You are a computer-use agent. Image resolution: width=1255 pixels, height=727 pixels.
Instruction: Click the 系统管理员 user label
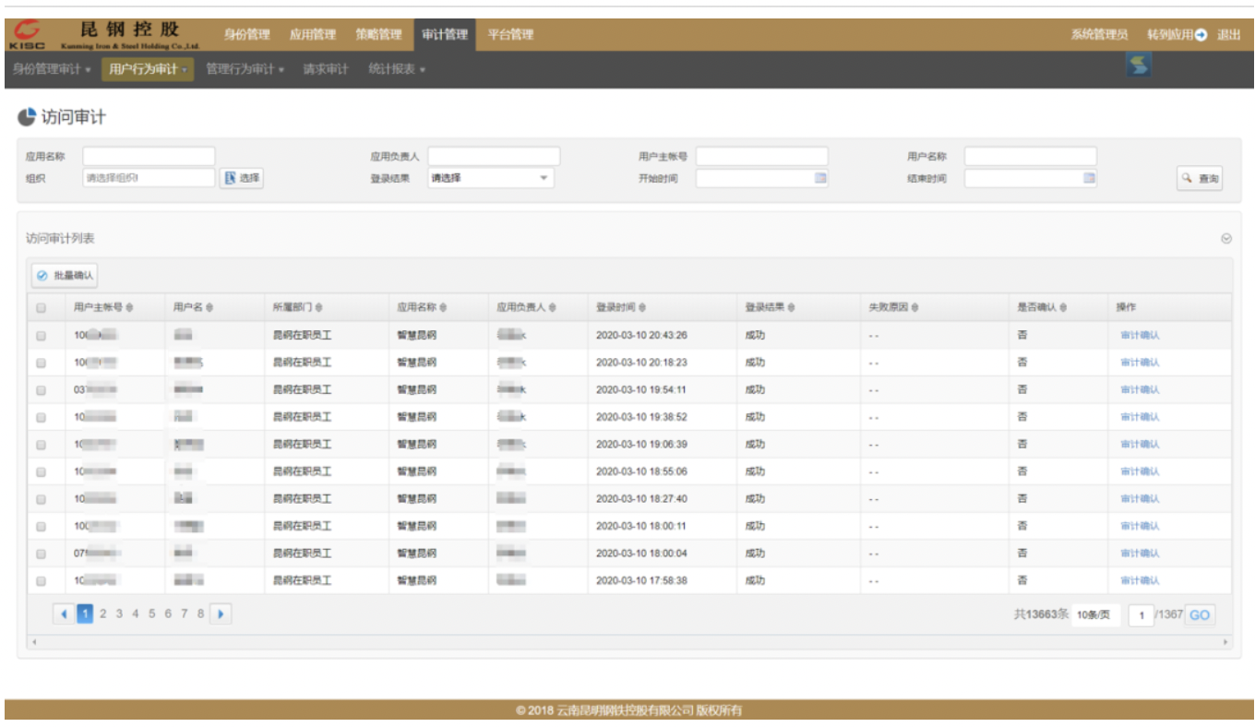coord(1099,35)
